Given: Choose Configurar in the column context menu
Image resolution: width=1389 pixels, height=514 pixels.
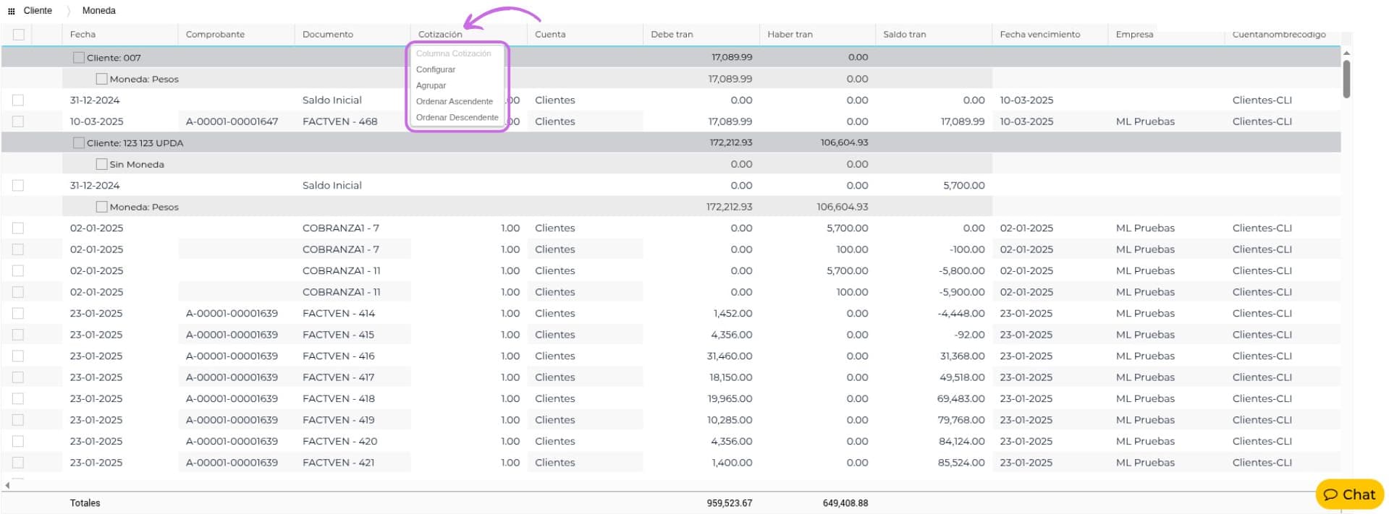Looking at the screenshot, I should coord(436,69).
